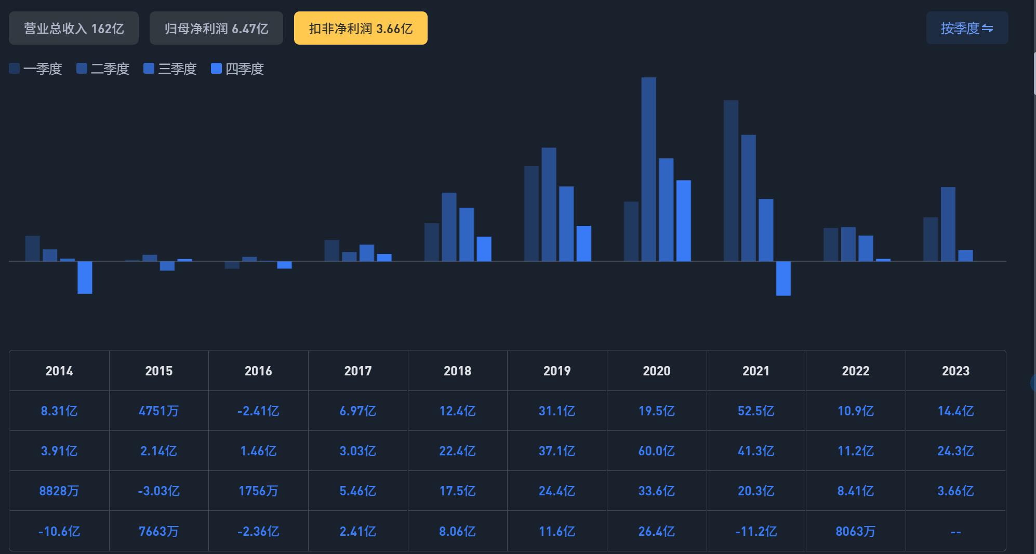Click the vertical scrollbar thumb

tap(1034, 73)
